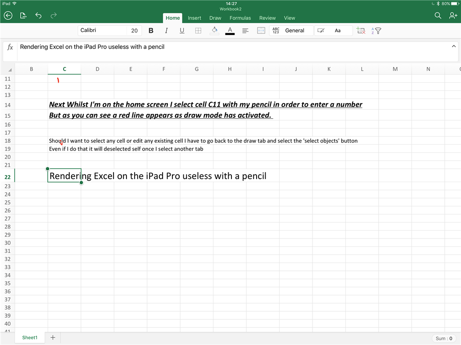Image resolution: width=461 pixels, height=345 pixels.
Task: Tap the Wi-Fi status icon
Action: (x=14, y=4)
